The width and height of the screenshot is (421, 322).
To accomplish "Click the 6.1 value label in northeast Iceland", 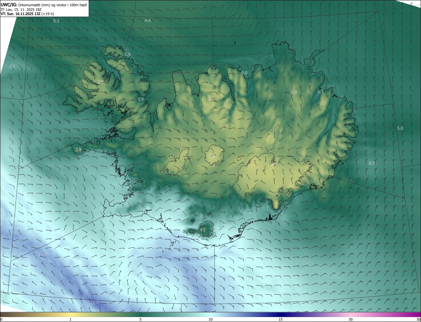I will click(x=321, y=92).
